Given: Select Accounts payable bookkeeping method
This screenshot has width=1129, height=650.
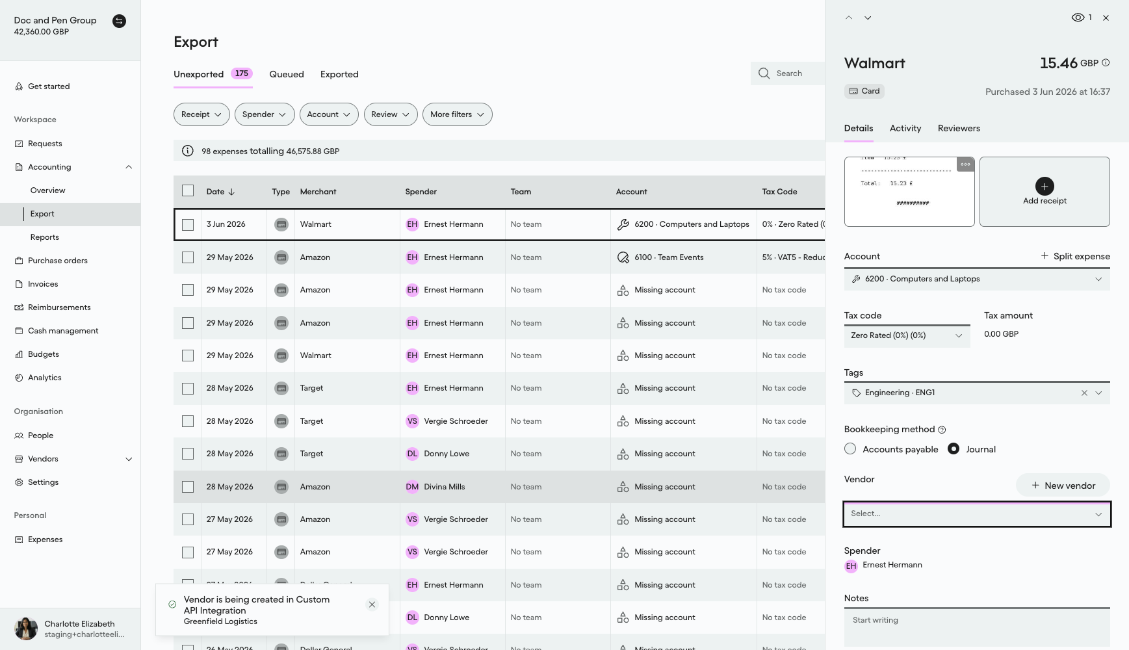Looking at the screenshot, I should (x=850, y=449).
